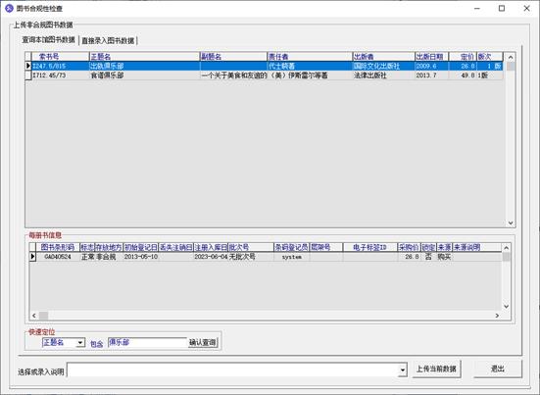
Task: Open the 正题名 field dropdown
Action: (x=80, y=343)
